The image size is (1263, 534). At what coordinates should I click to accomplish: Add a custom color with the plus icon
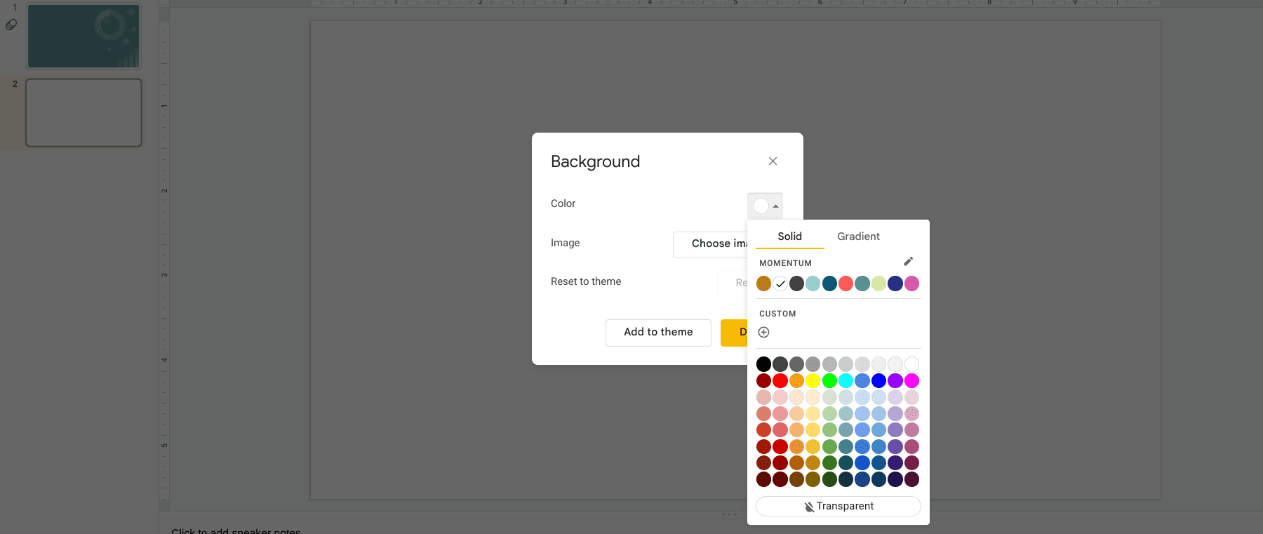point(764,333)
